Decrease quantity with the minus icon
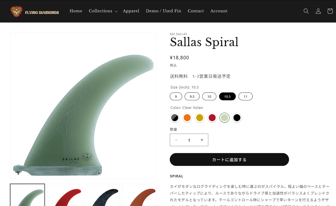 coord(176,140)
